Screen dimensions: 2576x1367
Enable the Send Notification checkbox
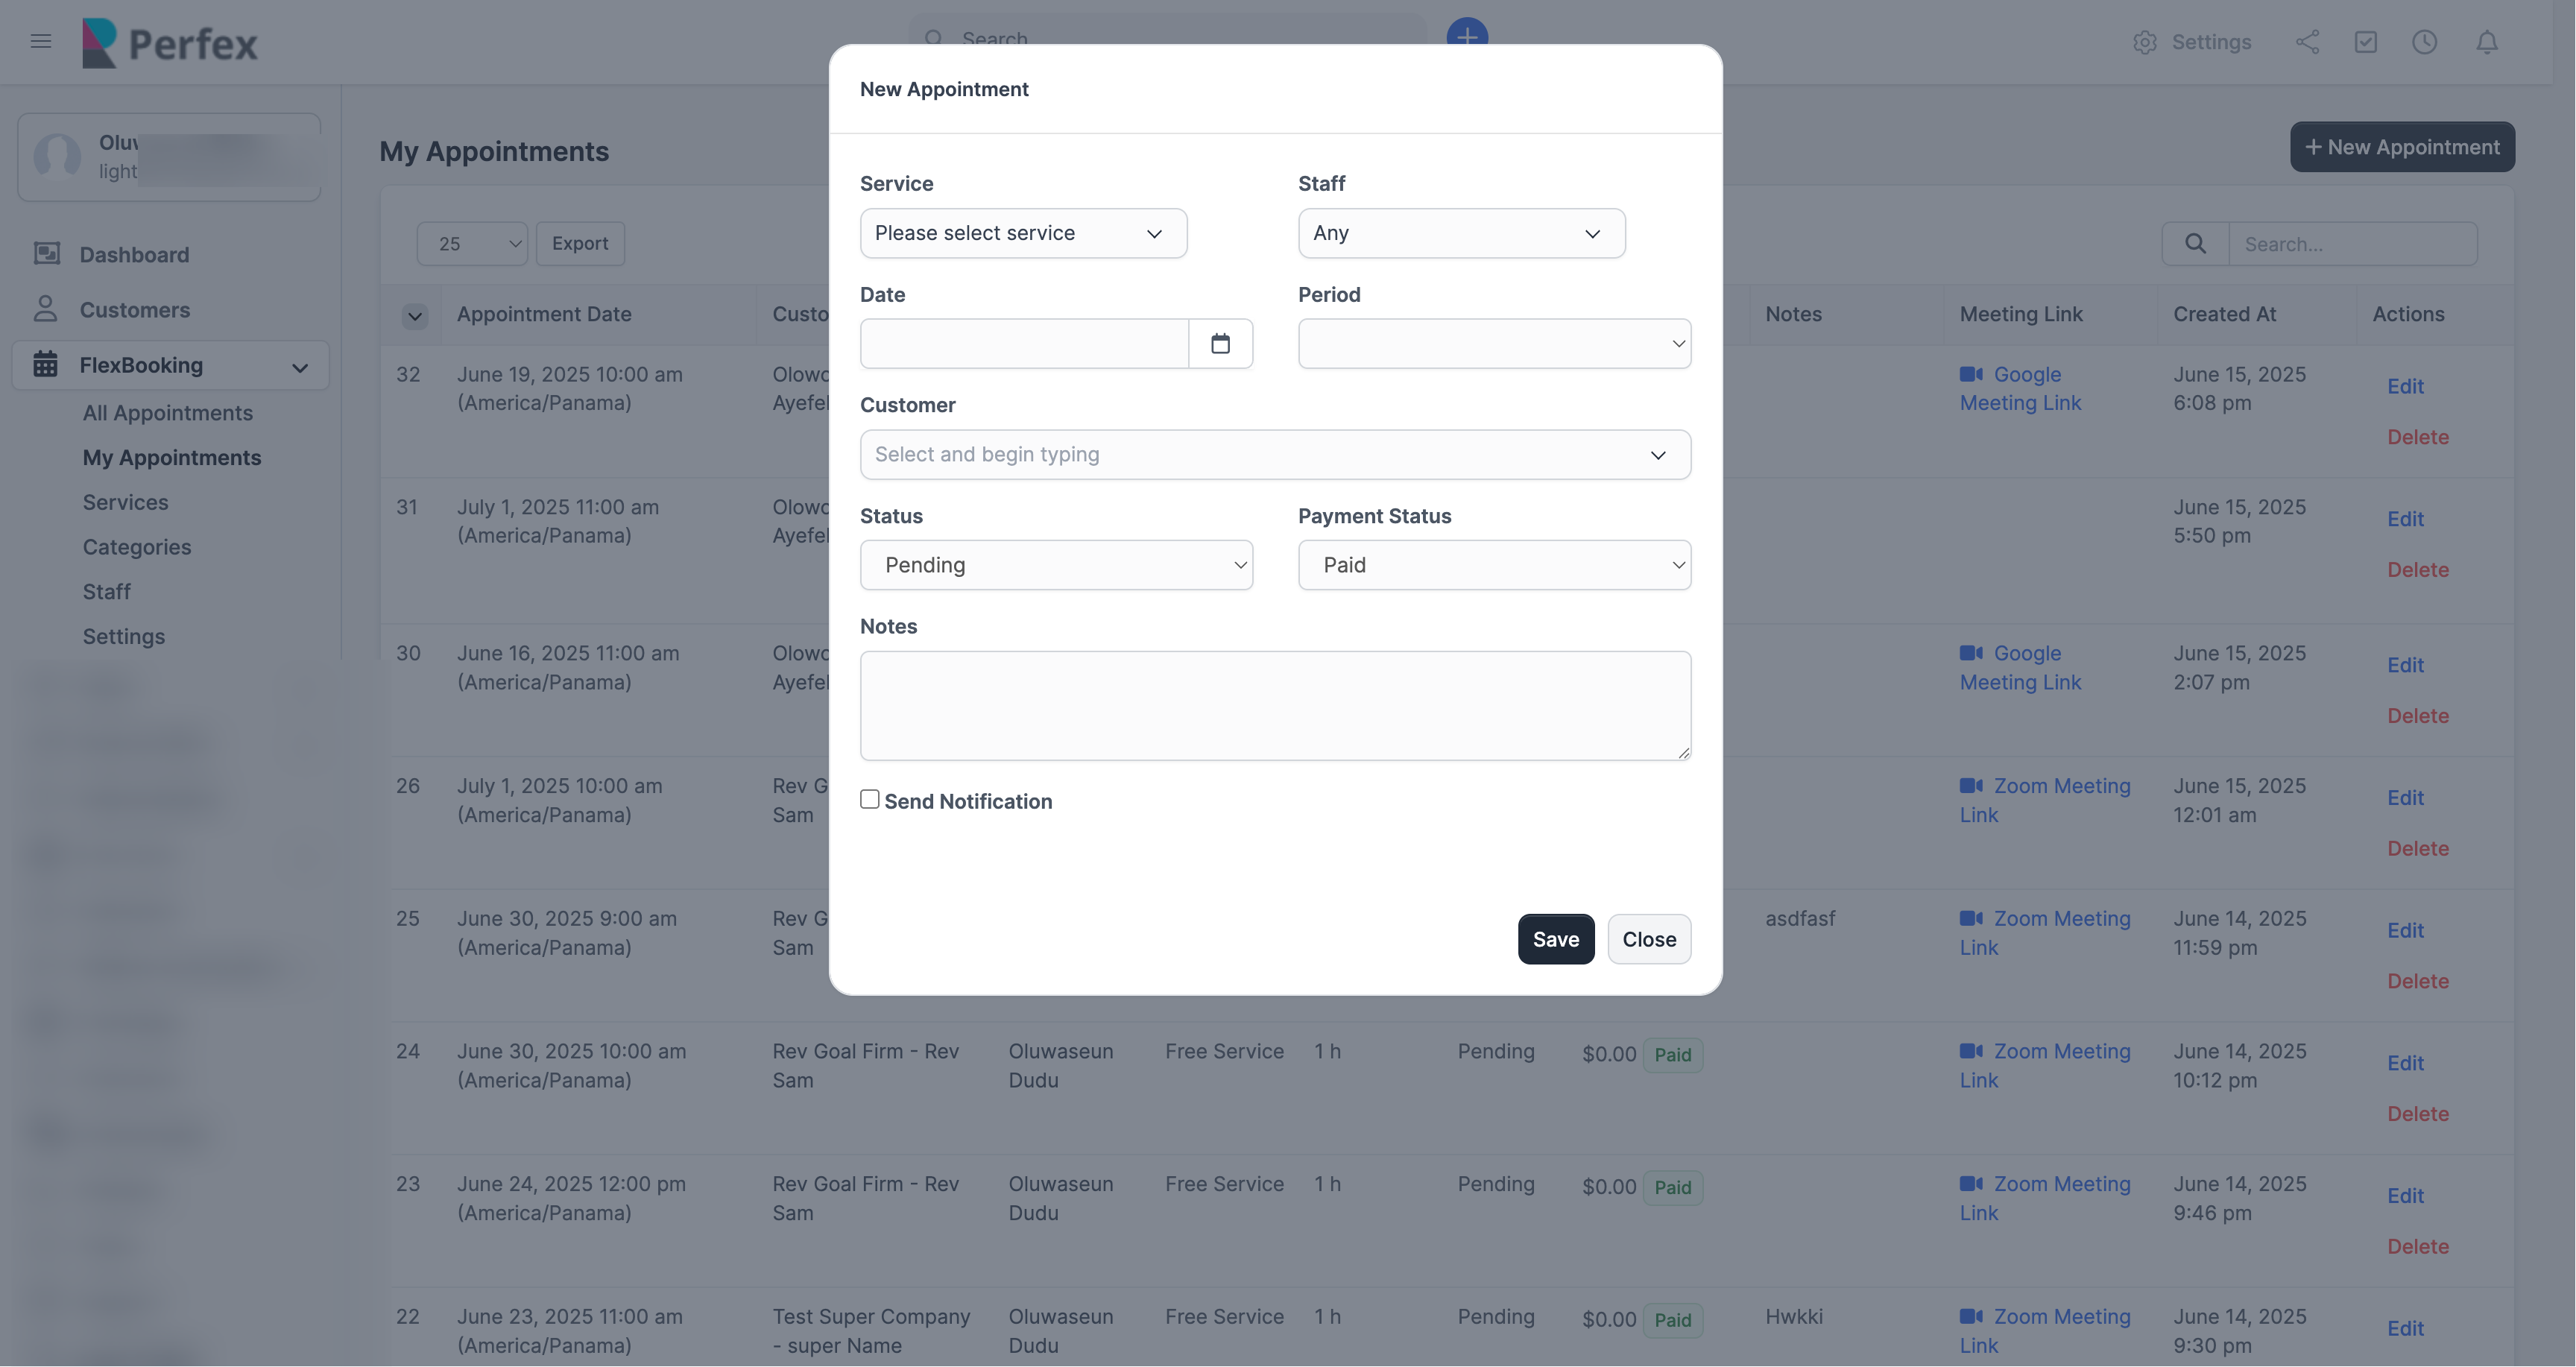click(x=869, y=799)
